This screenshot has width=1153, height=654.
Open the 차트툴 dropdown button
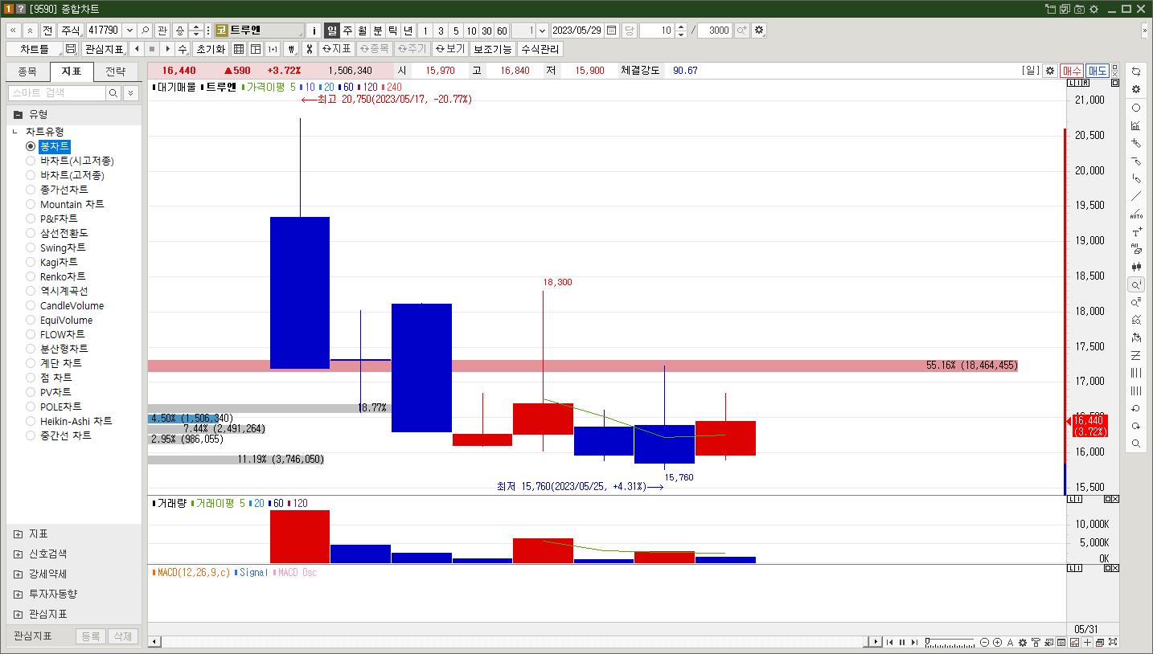tap(34, 49)
